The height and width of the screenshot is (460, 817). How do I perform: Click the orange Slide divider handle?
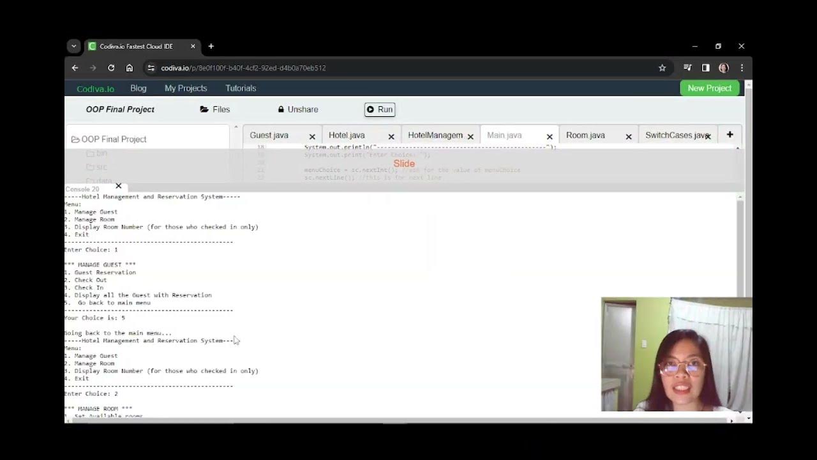coord(404,164)
